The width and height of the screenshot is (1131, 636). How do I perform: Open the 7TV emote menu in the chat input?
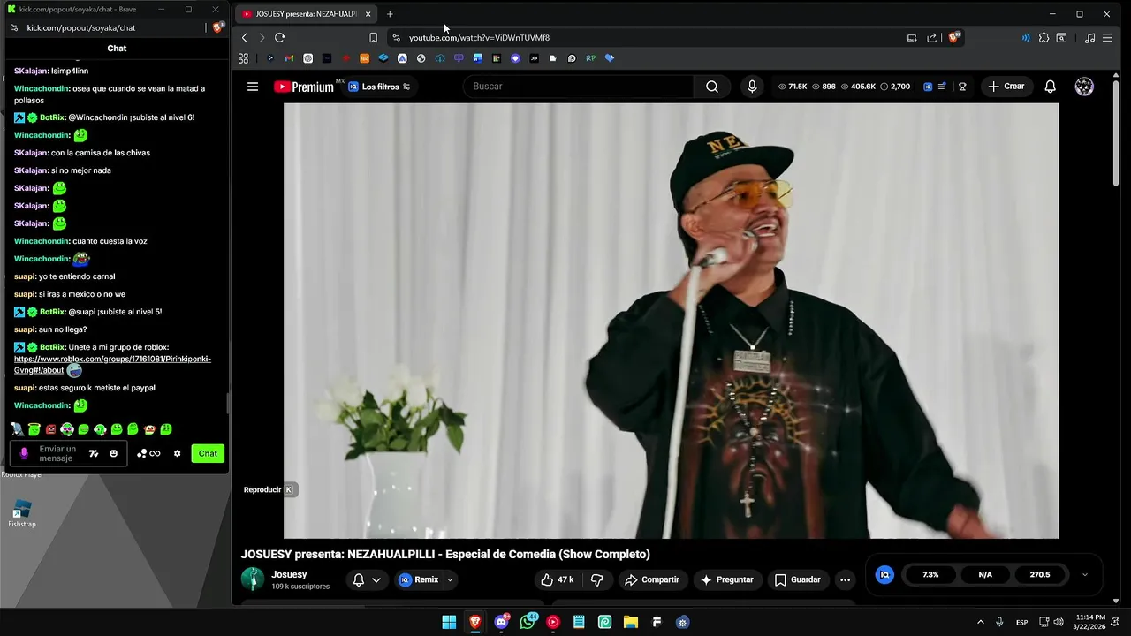click(94, 453)
